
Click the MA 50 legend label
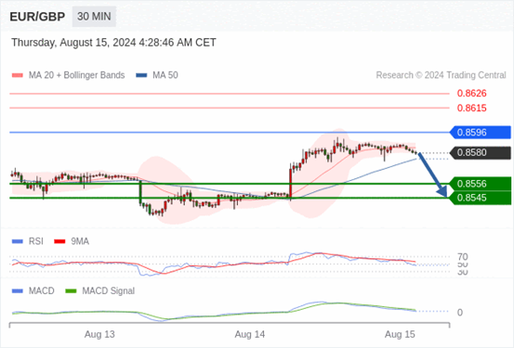tap(165, 75)
